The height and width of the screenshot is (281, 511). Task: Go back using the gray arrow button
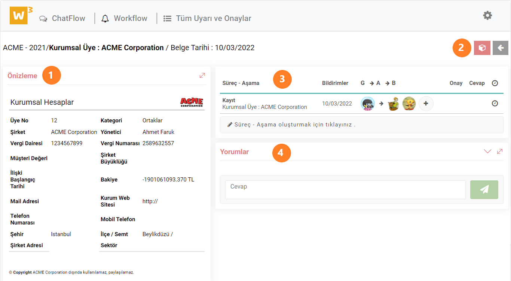click(501, 48)
